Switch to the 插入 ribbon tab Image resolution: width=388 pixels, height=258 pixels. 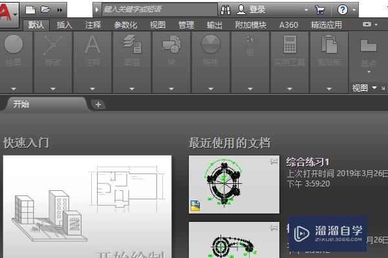click(64, 25)
